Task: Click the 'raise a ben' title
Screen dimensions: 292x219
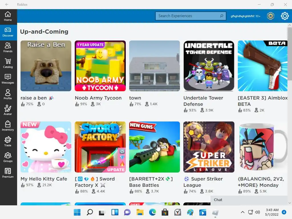Action: pos(37,98)
